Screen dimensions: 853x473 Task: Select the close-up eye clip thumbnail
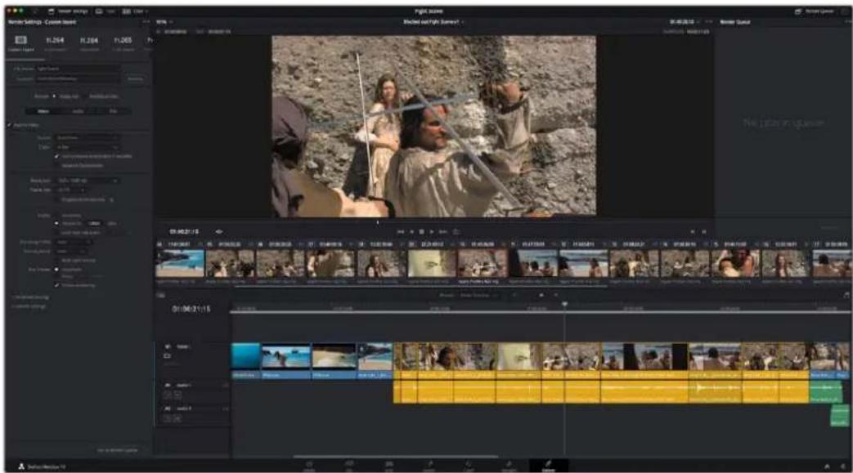pyautogui.click(x=432, y=264)
